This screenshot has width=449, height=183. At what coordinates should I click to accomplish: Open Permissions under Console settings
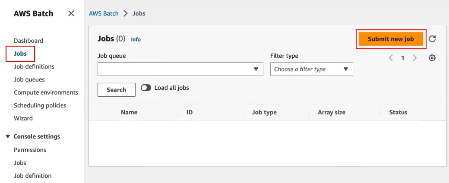pyautogui.click(x=30, y=150)
